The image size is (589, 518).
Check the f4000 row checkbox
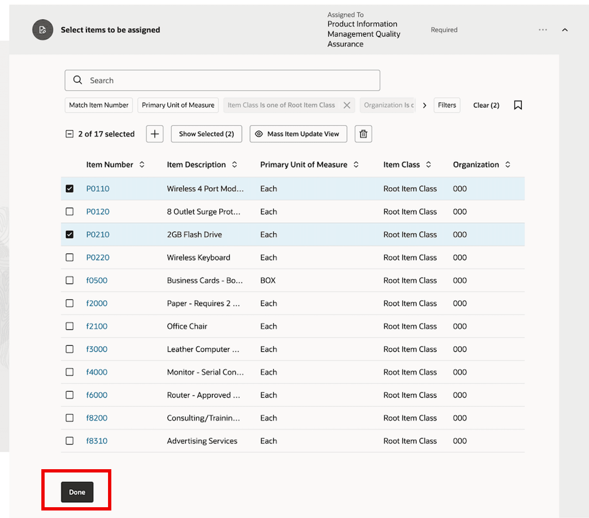[x=70, y=372]
